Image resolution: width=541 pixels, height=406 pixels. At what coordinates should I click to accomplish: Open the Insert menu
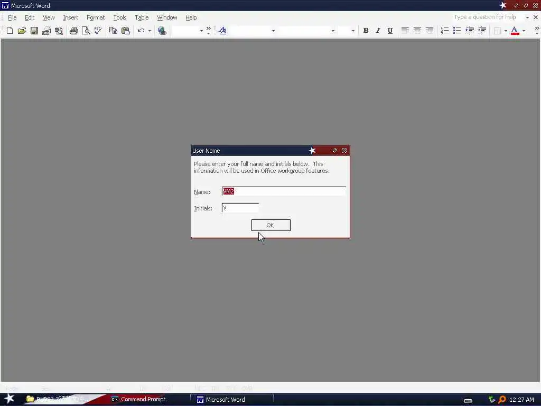(x=70, y=17)
